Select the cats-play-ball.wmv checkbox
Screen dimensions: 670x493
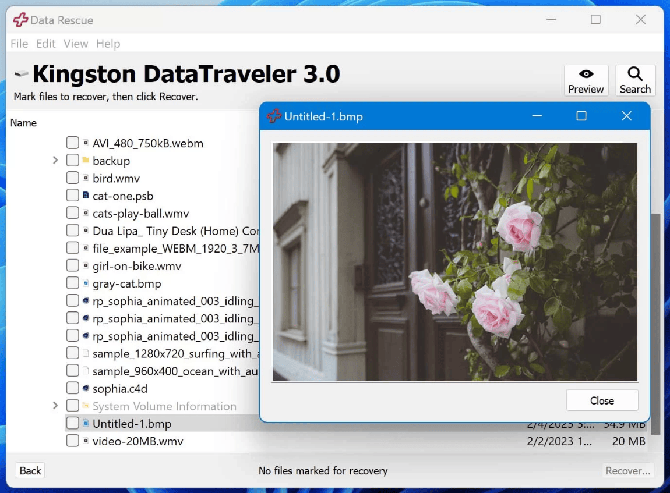73,212
